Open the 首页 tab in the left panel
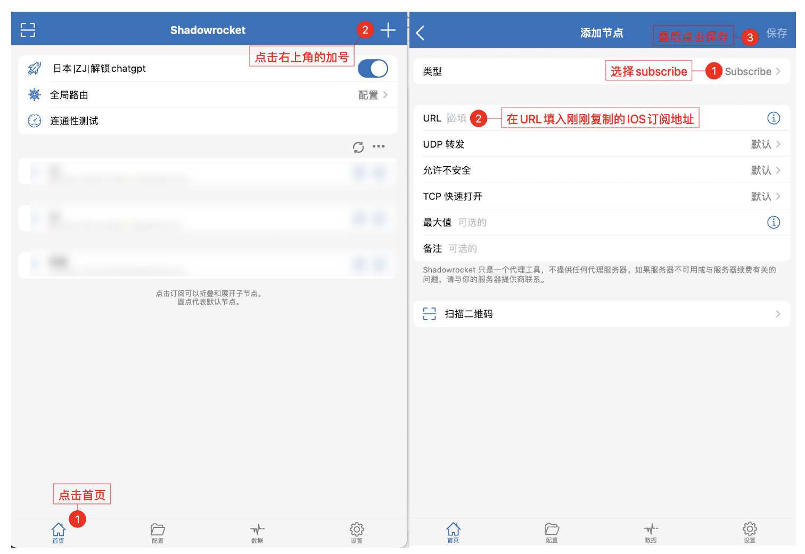 click(58, 533)
